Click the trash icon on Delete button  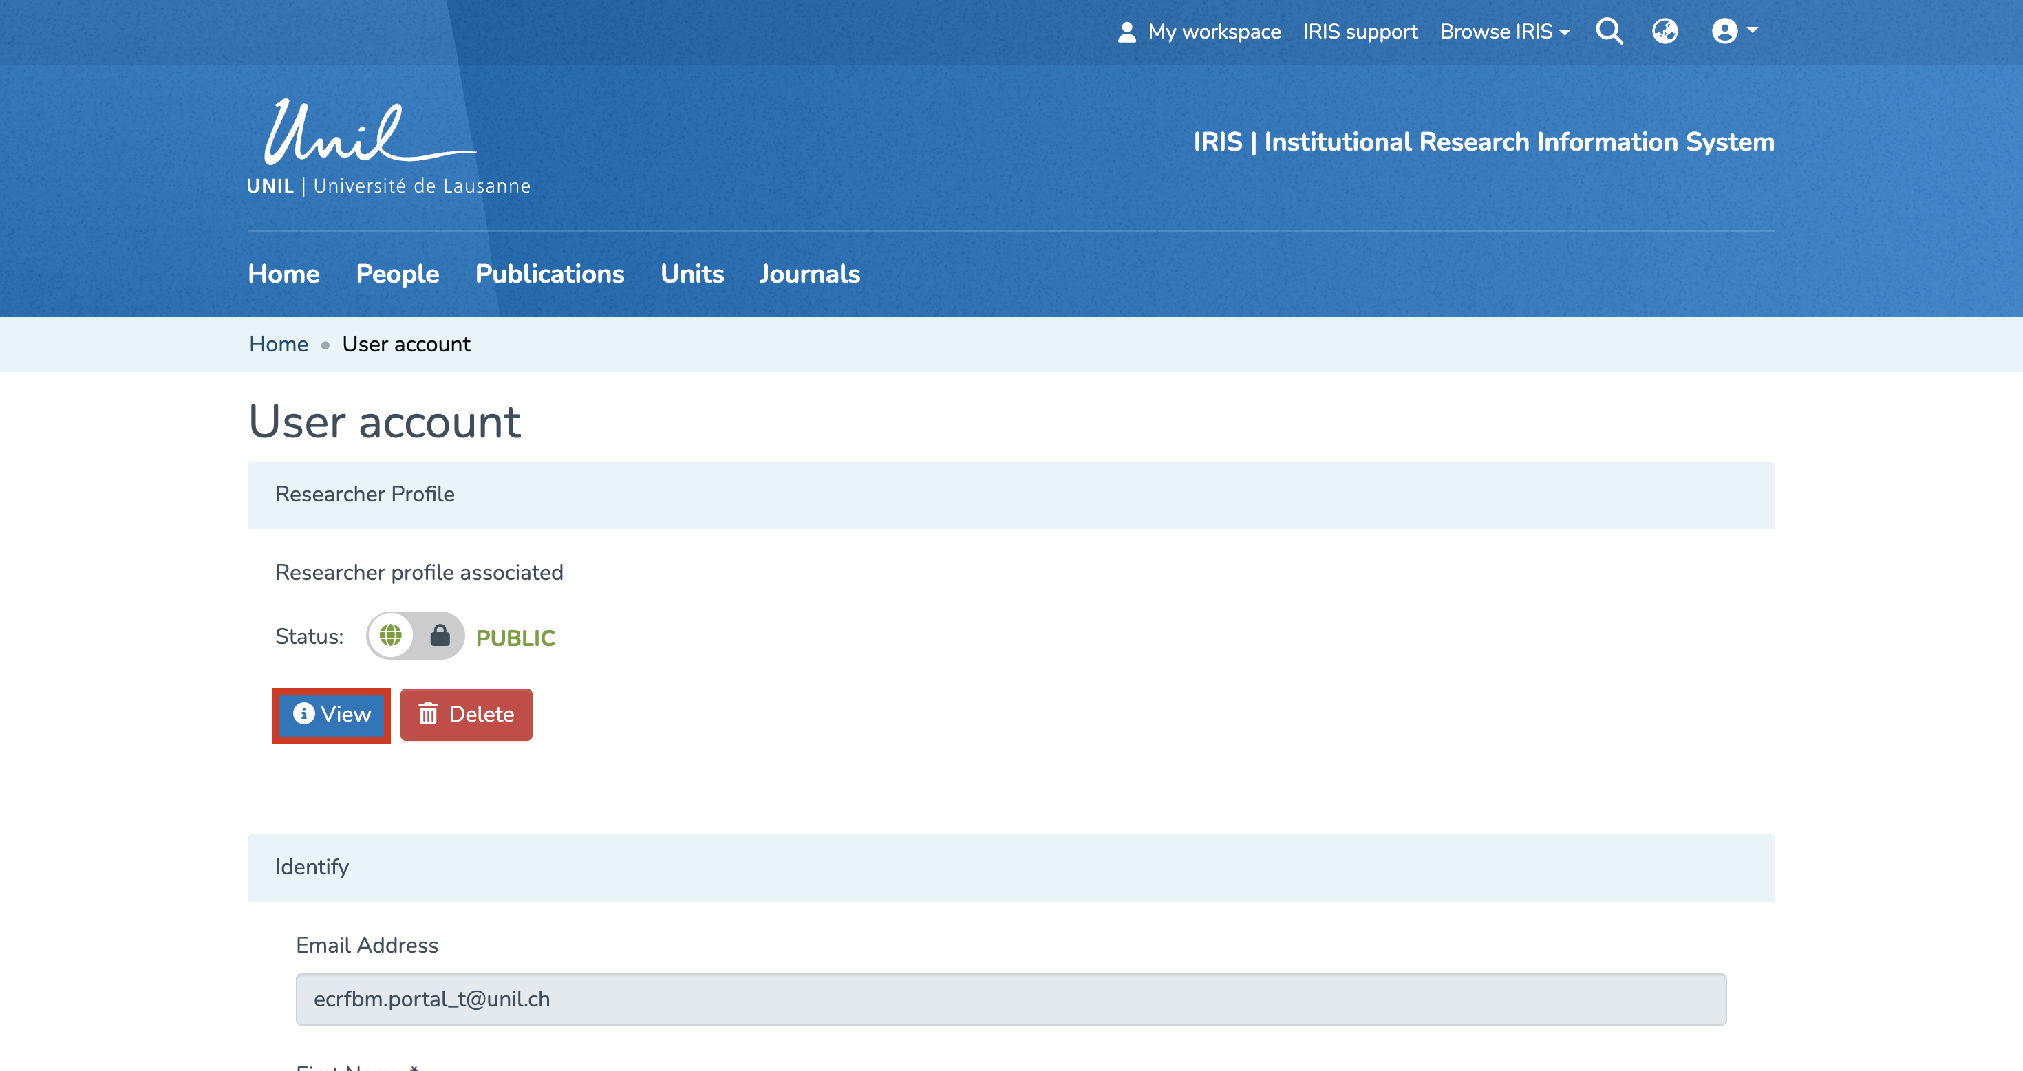tap(428, 714)
